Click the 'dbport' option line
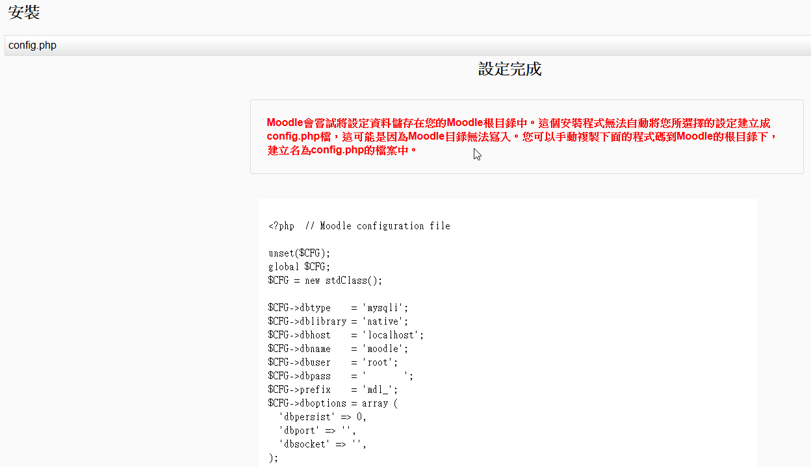The width and height of the screenshot is (811, 467). coord(317,431)
